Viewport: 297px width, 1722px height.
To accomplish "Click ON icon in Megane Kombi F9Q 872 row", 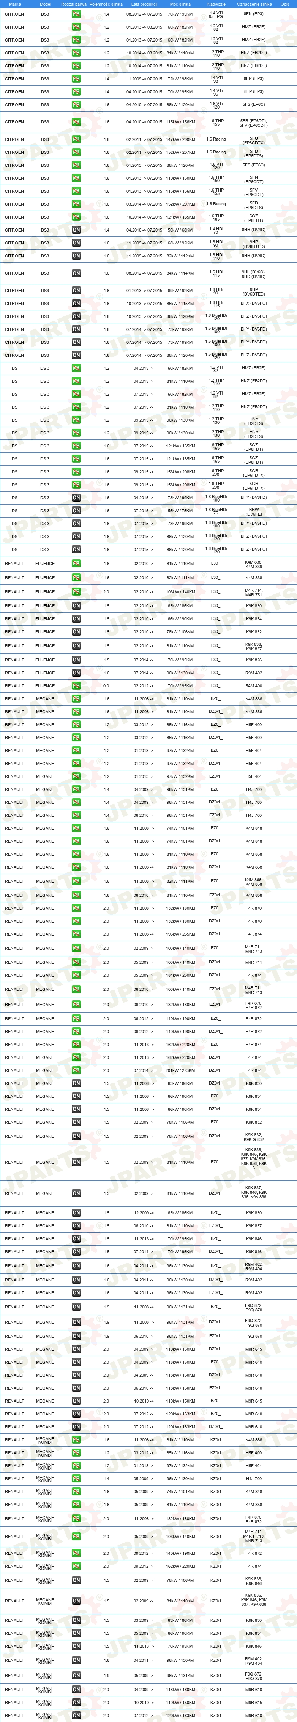I will click(76, 1675).
